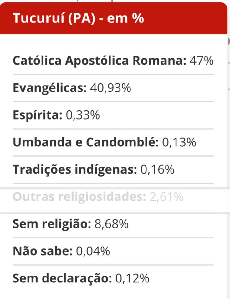This screenshot has height=299, width=230.
Task: Click the gray arrow at panel's right edge
Action: (229, 42)
